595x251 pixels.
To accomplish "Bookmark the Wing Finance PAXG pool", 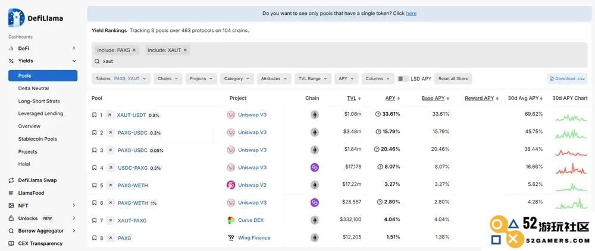I will click(x=94, y=238).
